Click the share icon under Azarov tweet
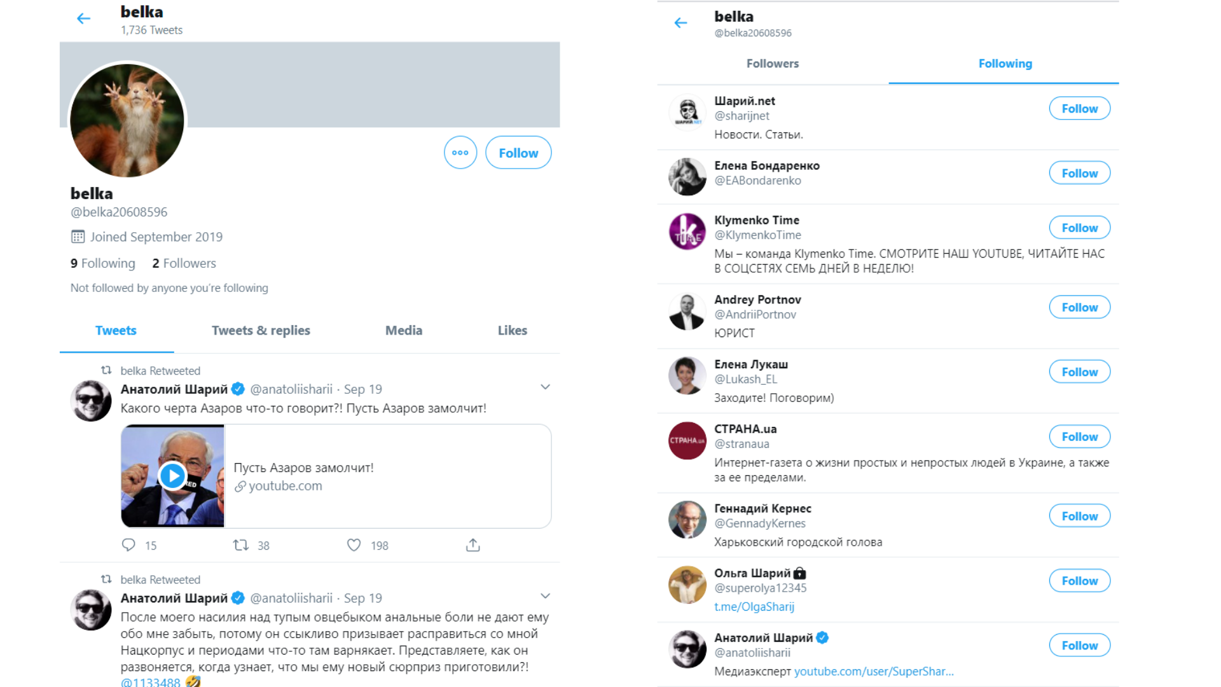This screenshot has width=1221, height=687. (473, 545)
